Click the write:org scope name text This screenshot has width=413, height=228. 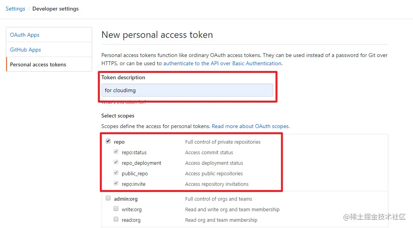132,209
